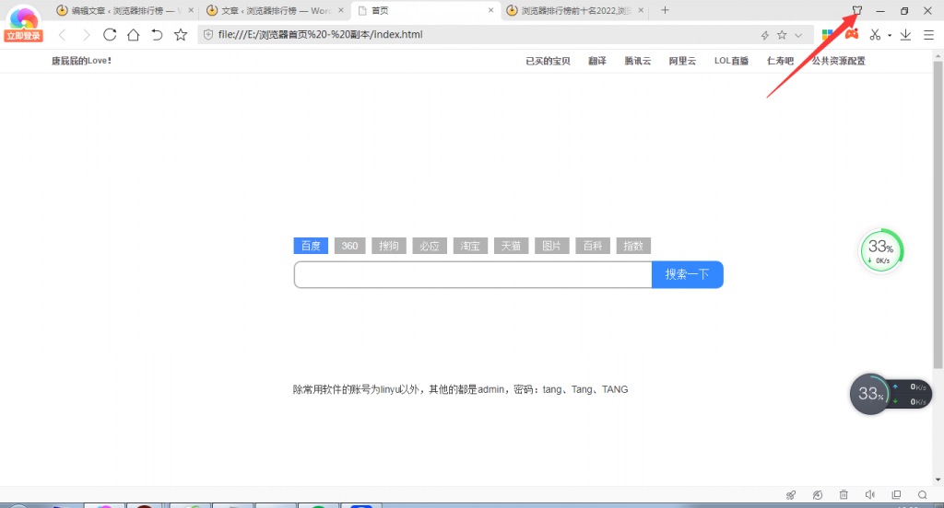This screenshot has width=944, height=508.
Task: Open favorites star beside undo icon
Action: coord(181,35)
